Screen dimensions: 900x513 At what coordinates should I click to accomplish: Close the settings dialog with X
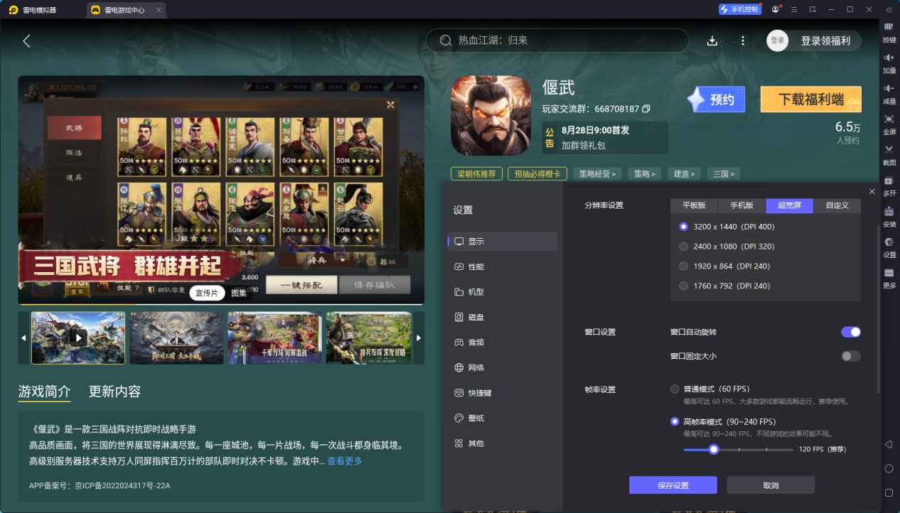[x=872, y=192]
